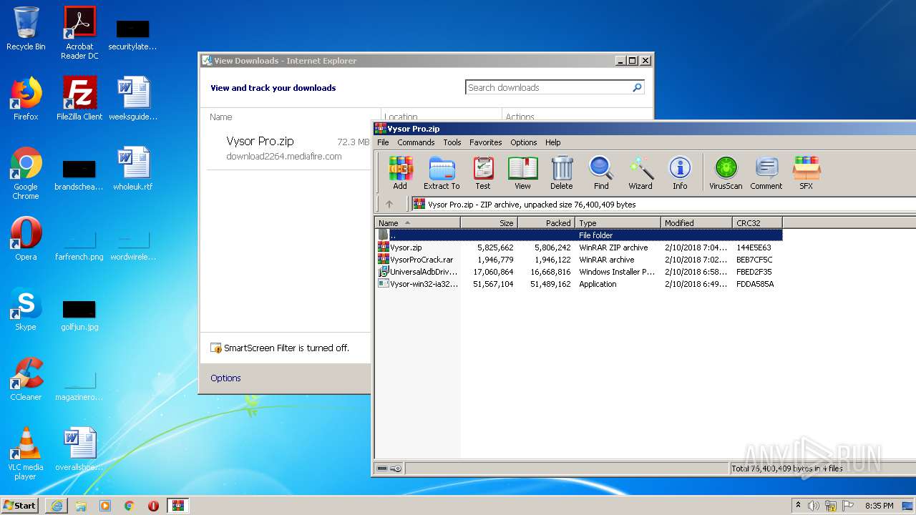The image size is (916, 515).
Task: Show hidden tray icons arrow
Action: click(x=798, y=506)
